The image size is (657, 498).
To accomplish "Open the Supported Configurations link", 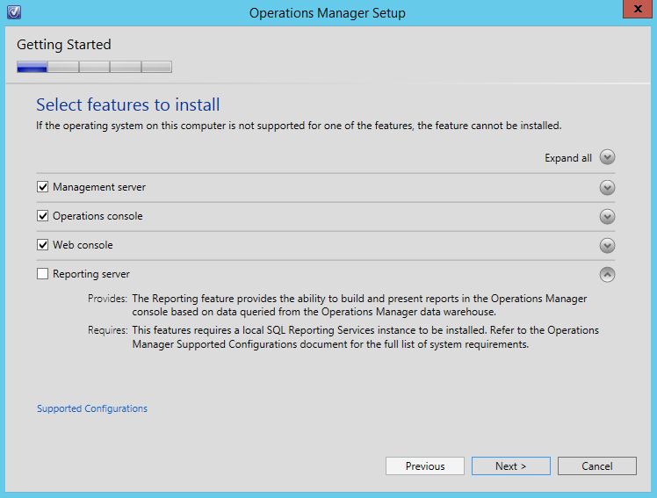I will tap(92, 408).
